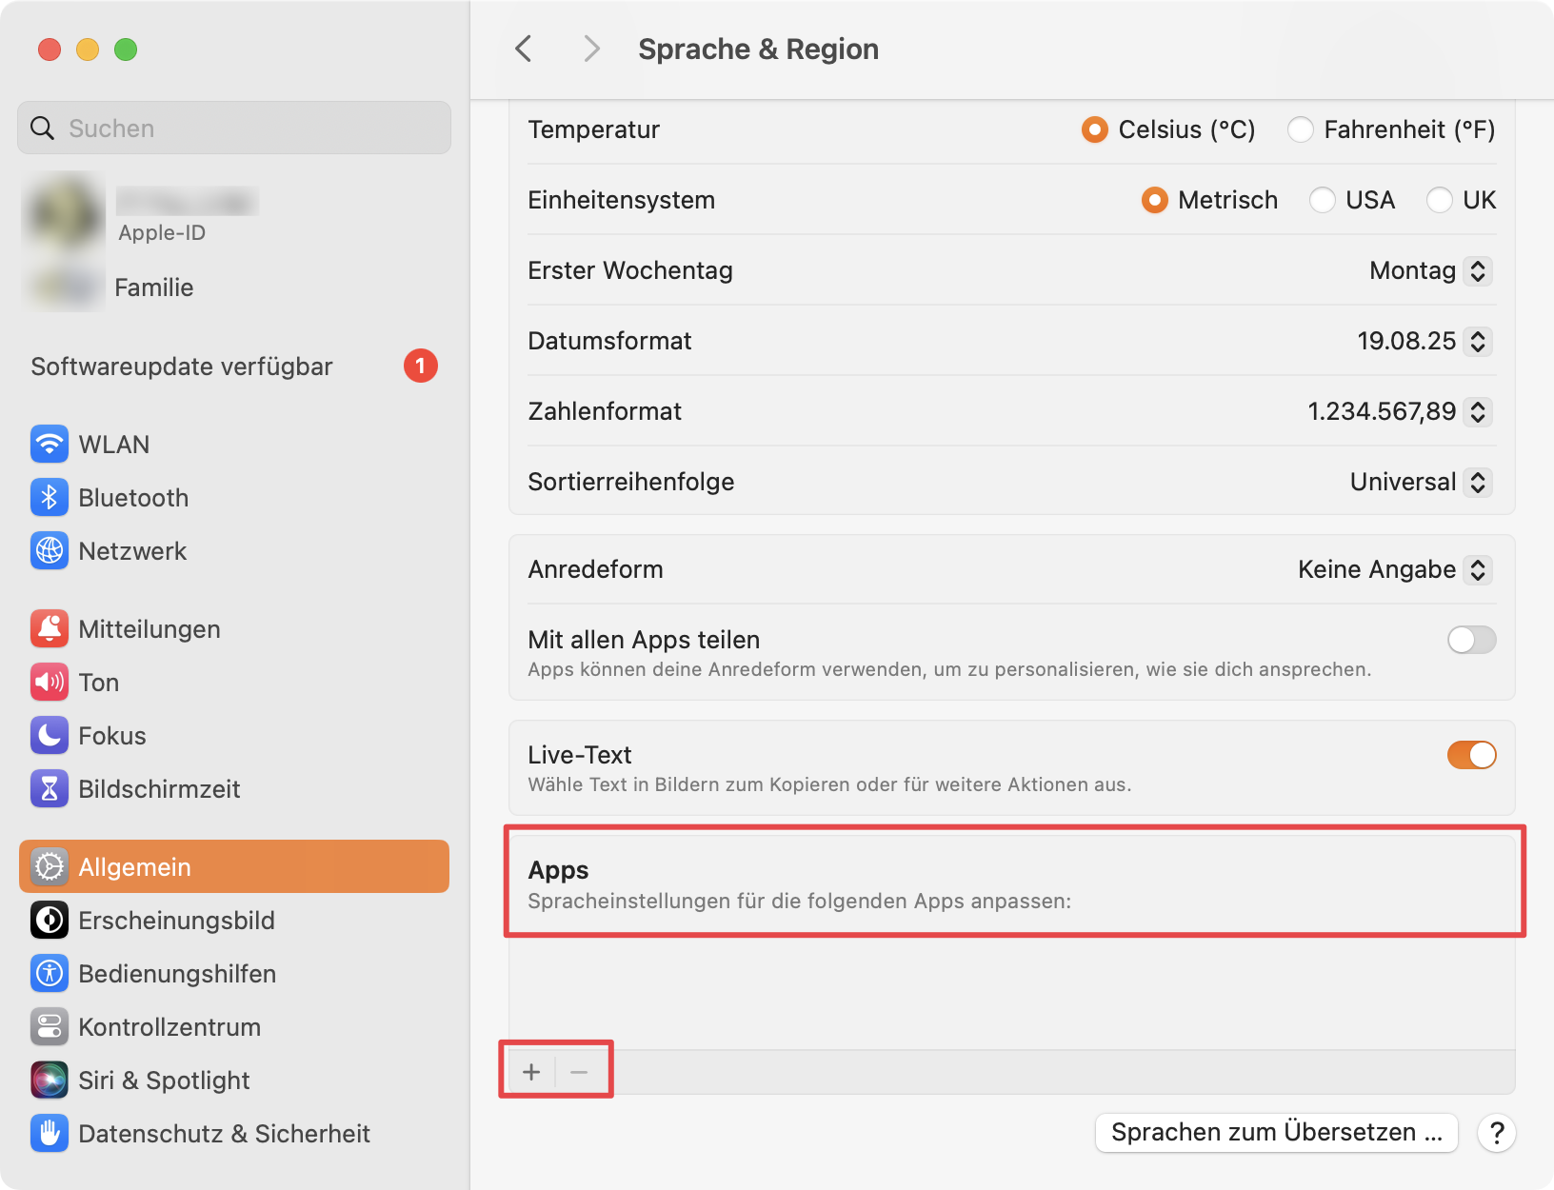Click the Bildschirmzeit hourglass icon
Image resolution: width=1554 pixels, height=1190 pixels.
coord(49,789)
